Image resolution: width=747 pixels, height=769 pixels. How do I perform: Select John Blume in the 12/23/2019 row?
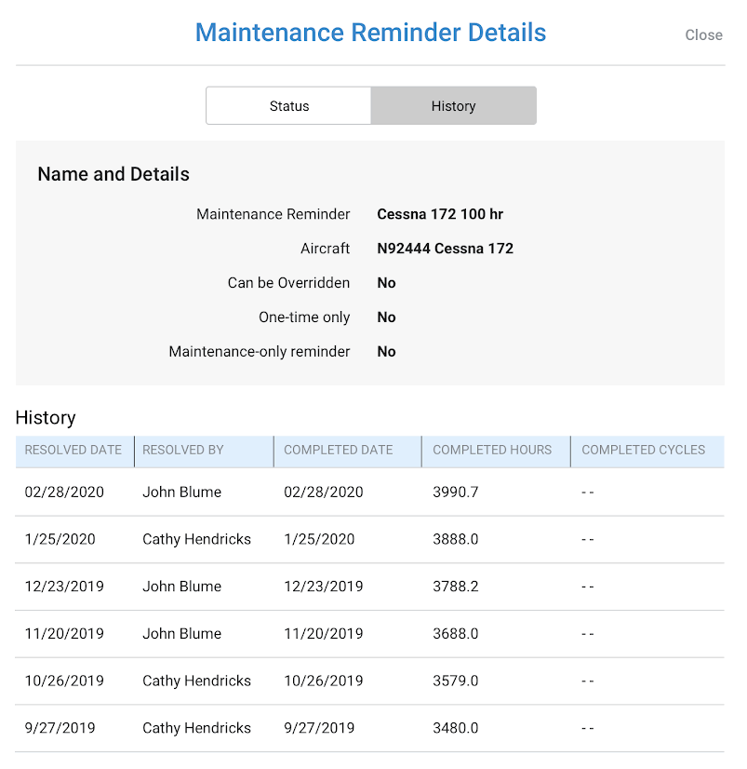[181, 587]
